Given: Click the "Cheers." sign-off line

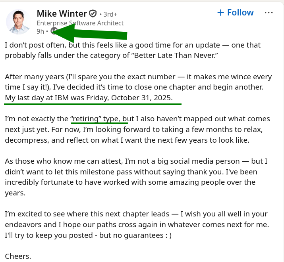Looking at the screenshot, I should [x=18, y=256].
